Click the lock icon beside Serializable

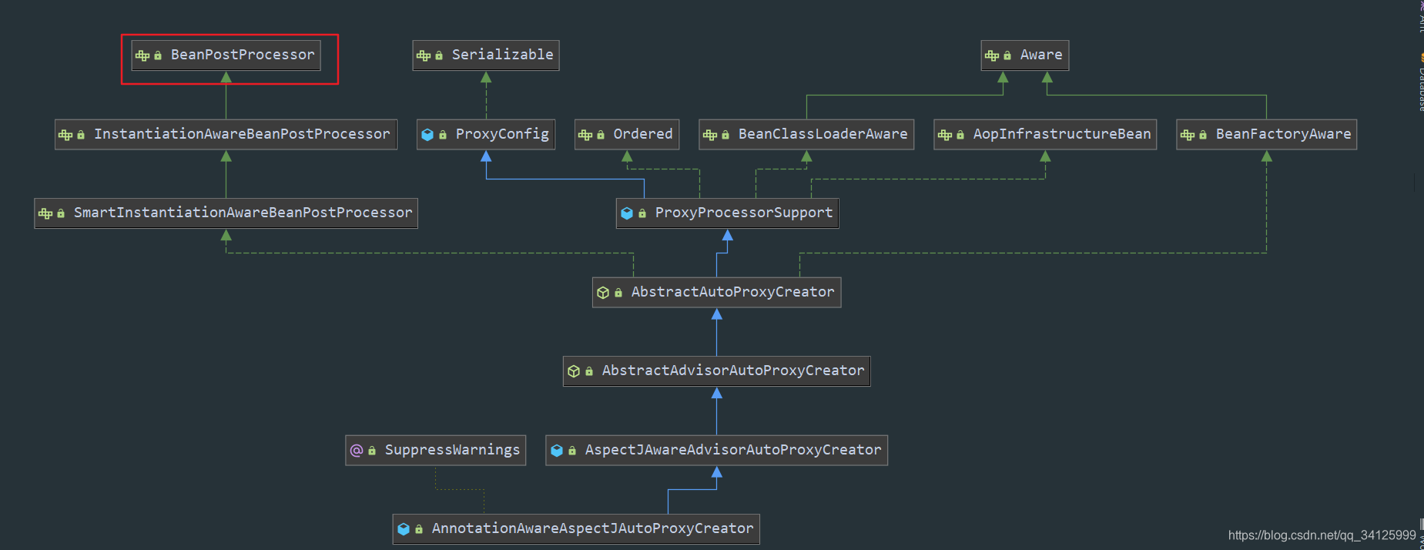tap(439, 55)
